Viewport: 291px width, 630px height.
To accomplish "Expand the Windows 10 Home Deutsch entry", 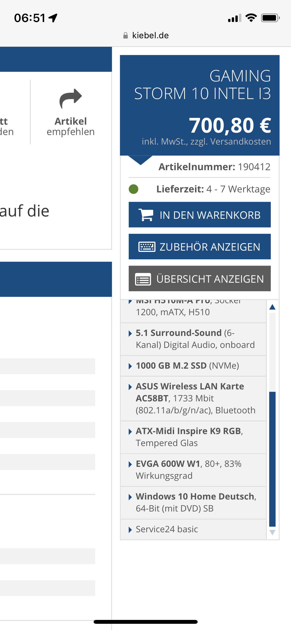I will [193, 503].
